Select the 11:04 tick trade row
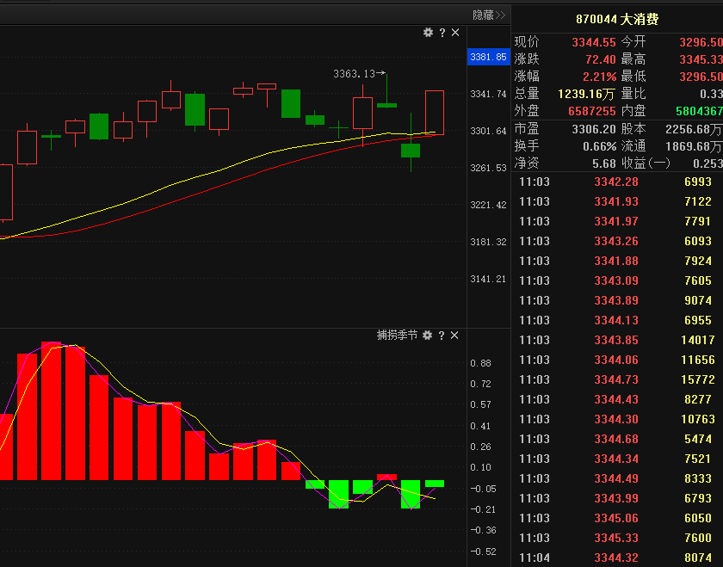Screen dimensions: 723x567 click(616, 558)
